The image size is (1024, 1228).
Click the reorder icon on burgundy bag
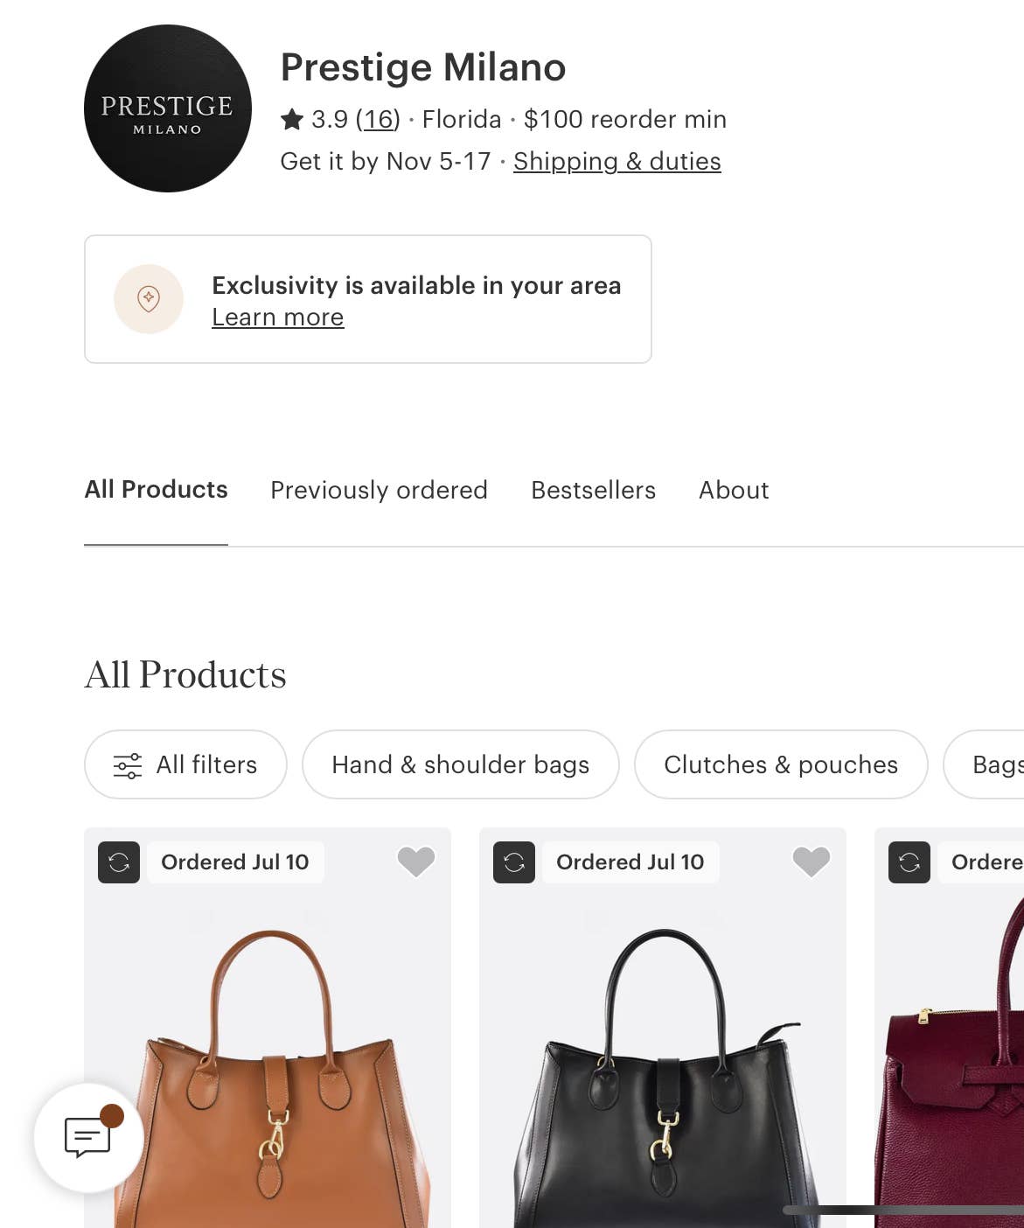pyautogui.click(x=909, y=862)
